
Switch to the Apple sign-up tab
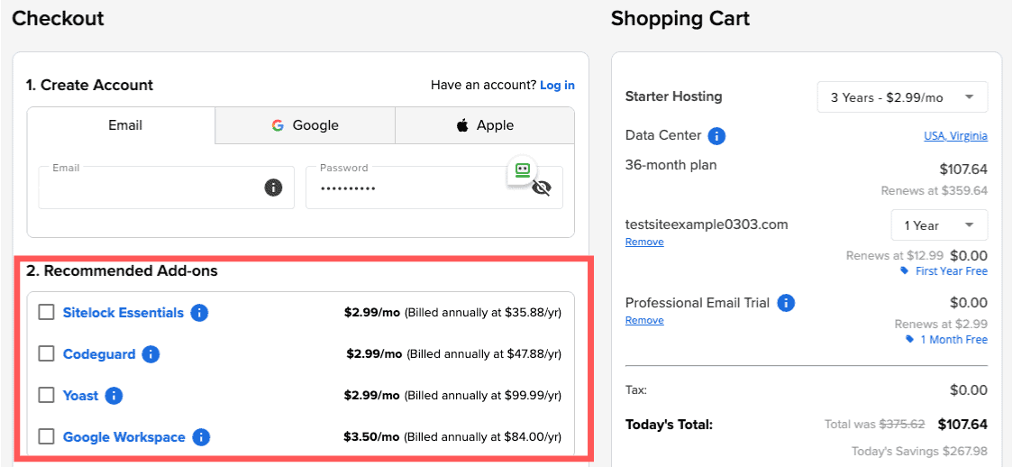485,125
